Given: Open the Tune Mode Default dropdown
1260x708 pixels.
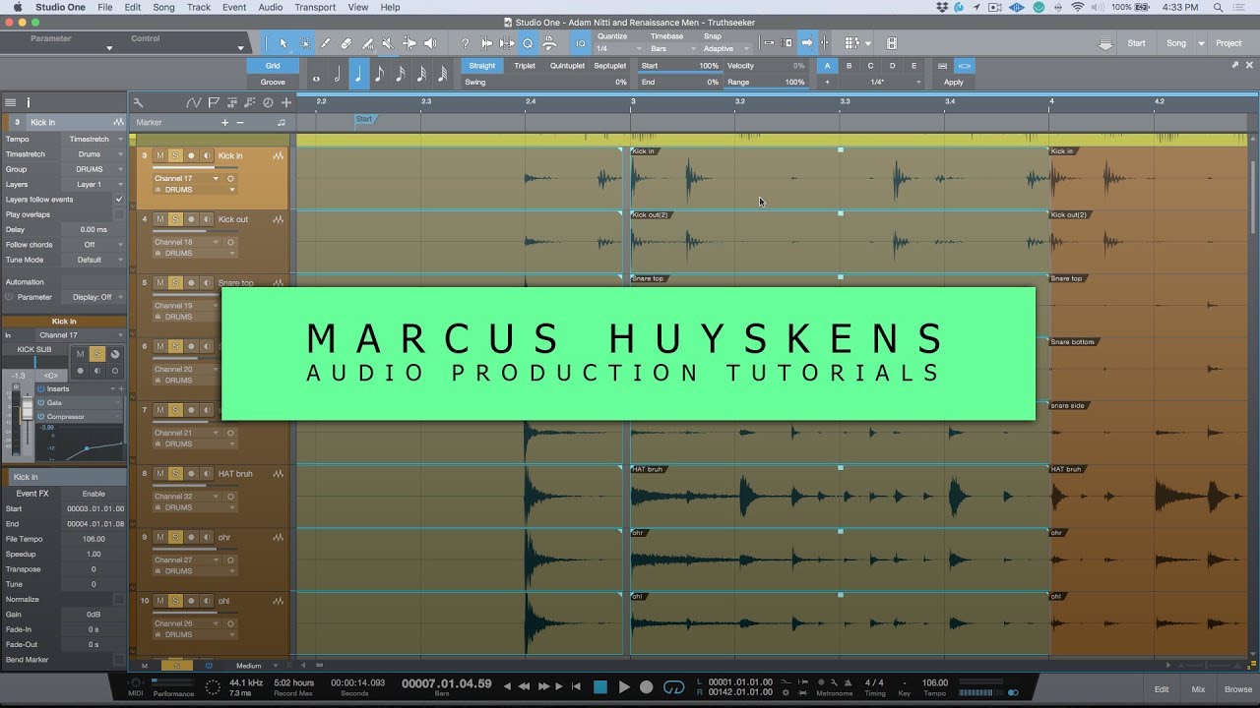Looking at the screenshot, I should pyautogui.click(x=92, y=260).
